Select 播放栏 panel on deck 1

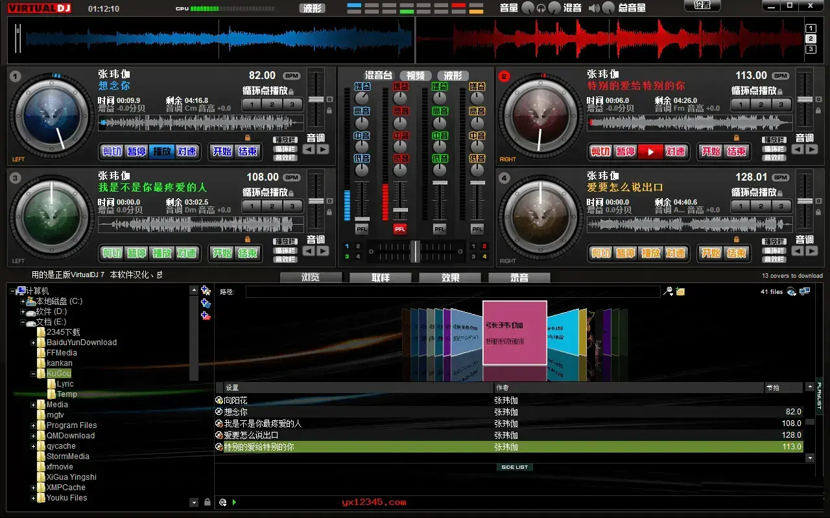click(x=285, y=140)
